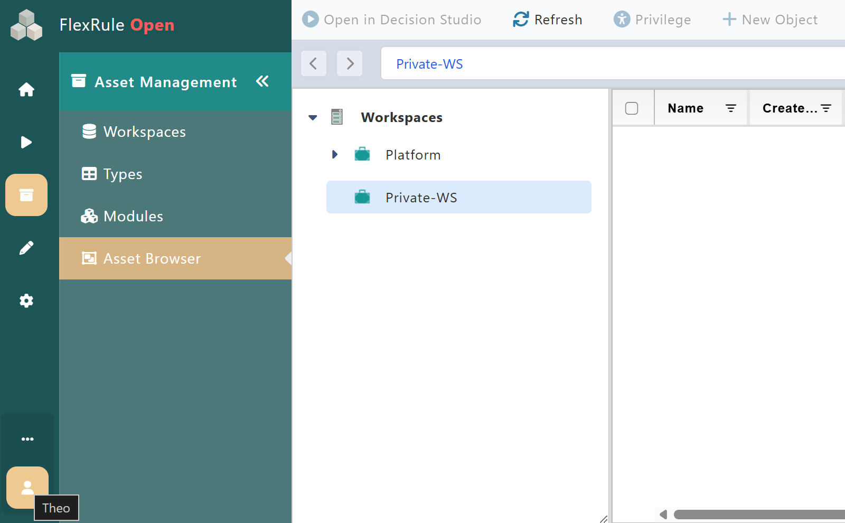Click the tree panel resize grip

coord(604,518)
